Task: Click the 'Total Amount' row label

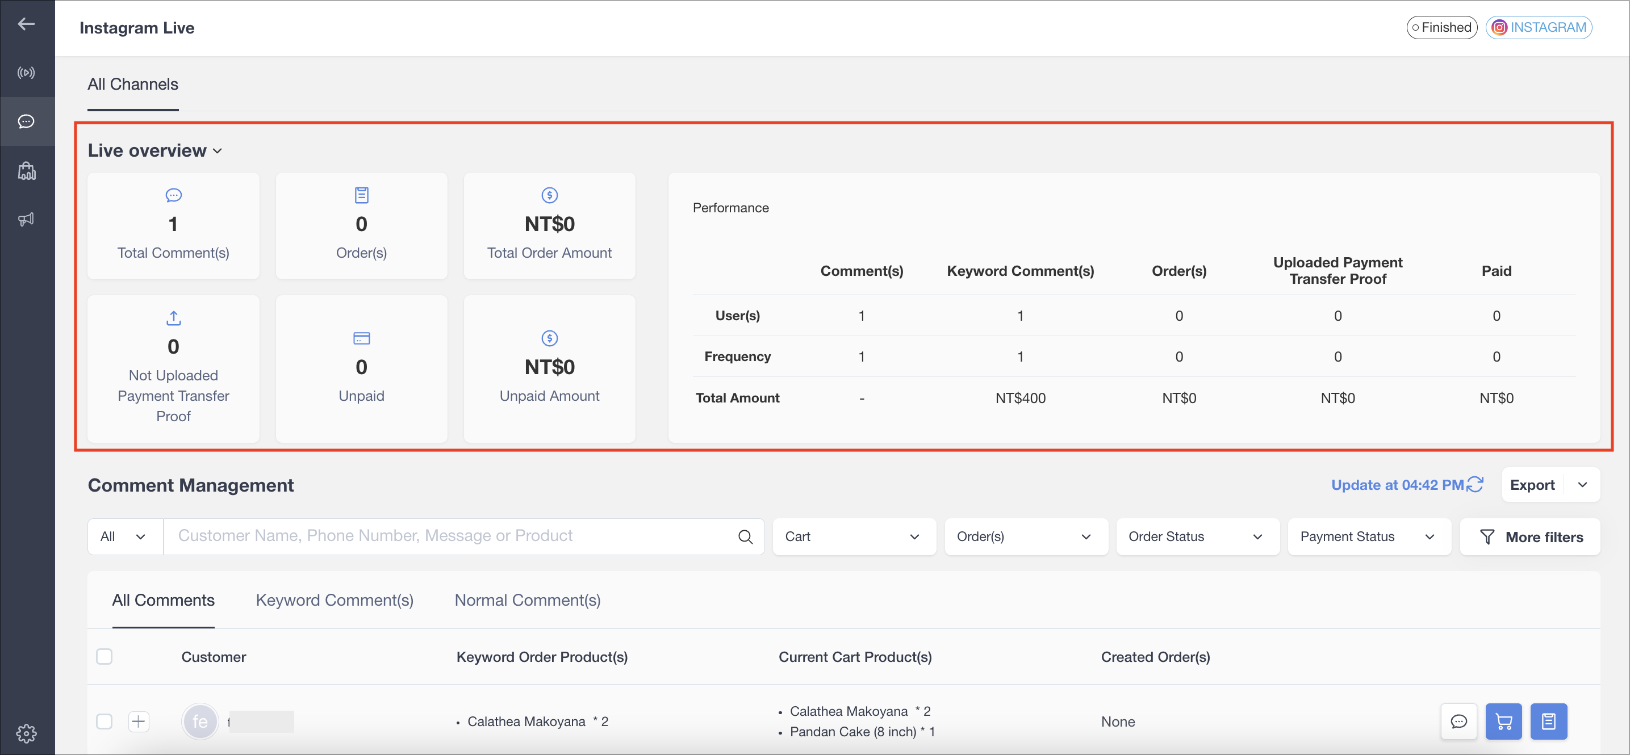Action: pyautogui.click(x=737, y=398)
